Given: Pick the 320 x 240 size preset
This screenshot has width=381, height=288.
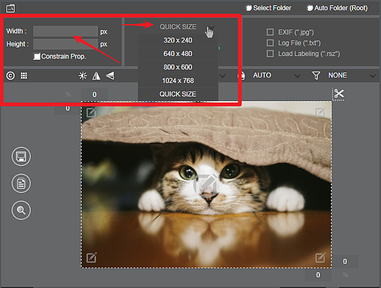Looking at the screenshot, I should (178, 41).
